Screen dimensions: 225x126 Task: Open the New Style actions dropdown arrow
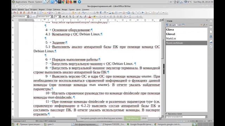(207, 25)
